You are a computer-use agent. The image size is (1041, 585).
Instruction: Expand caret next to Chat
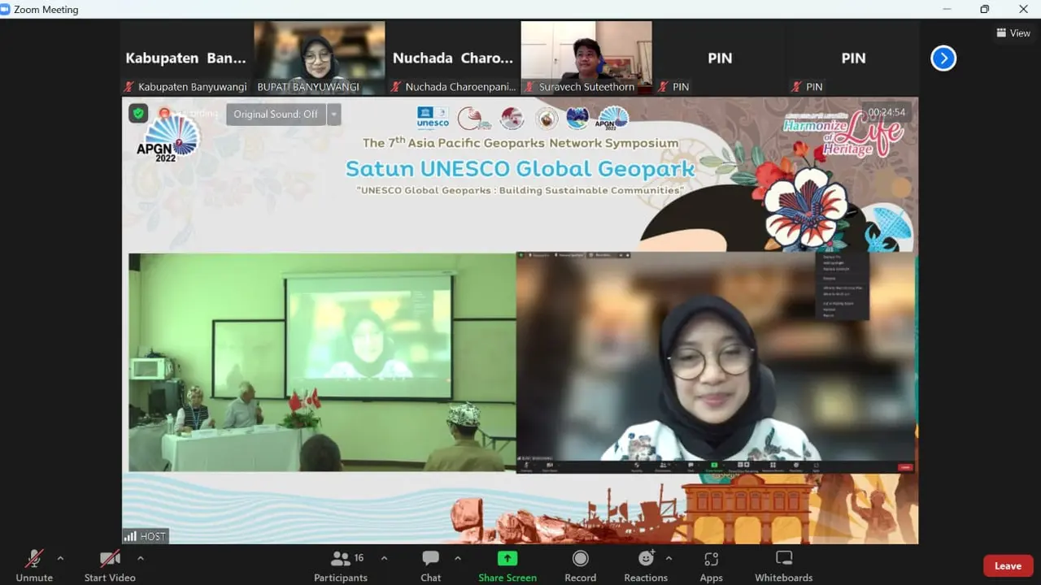[x=457, y=558]
